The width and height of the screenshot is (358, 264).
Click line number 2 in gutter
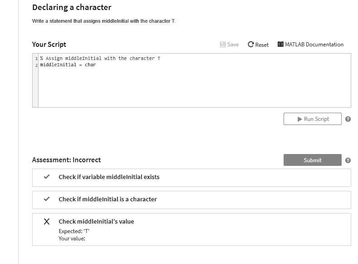tap(36, 65)
